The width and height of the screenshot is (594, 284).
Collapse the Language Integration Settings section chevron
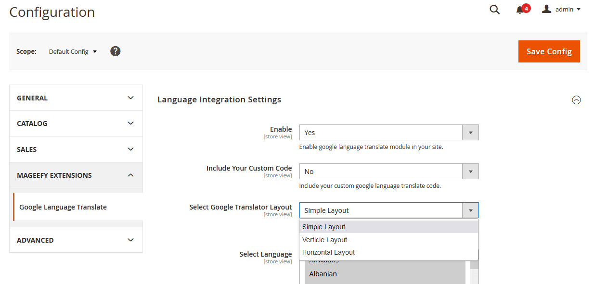coord(576,100)
